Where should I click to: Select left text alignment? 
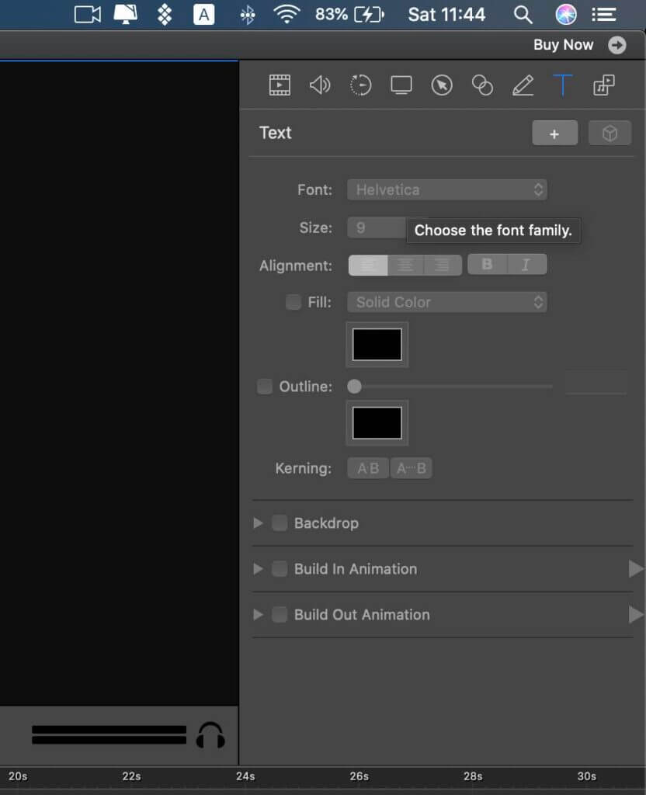pos(368,266)
